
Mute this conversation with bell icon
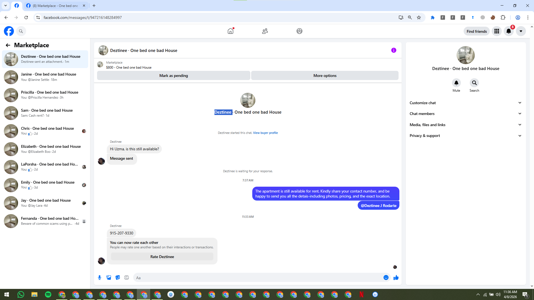[x=456, y=83]
